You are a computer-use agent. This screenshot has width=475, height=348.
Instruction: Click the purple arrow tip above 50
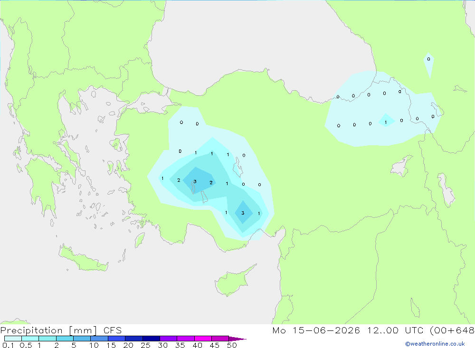tap(237, 339)
